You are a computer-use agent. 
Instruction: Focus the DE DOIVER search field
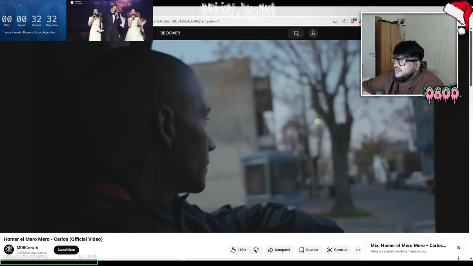[222, 33]
